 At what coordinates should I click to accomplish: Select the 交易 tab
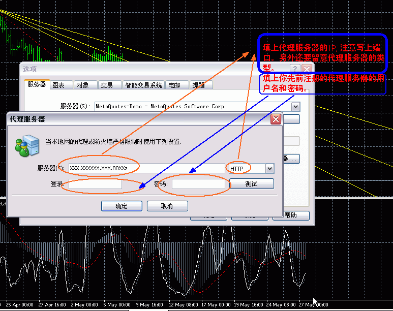click(x=110, y=85)
